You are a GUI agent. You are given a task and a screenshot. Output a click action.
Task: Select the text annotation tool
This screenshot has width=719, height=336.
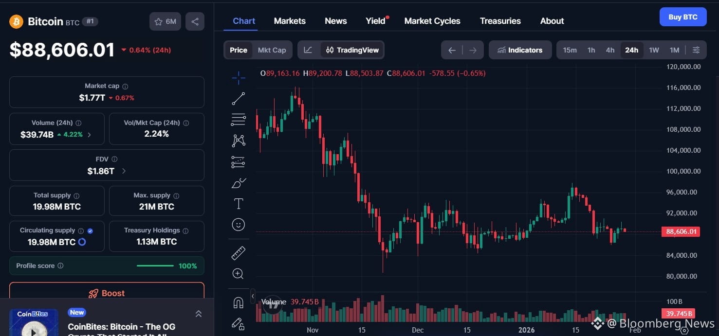coord(239,204)
